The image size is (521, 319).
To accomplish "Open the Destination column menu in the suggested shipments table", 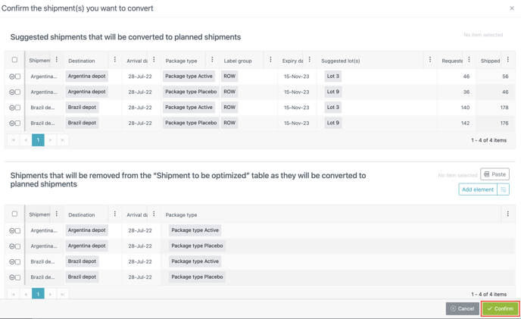I will 115,60.
